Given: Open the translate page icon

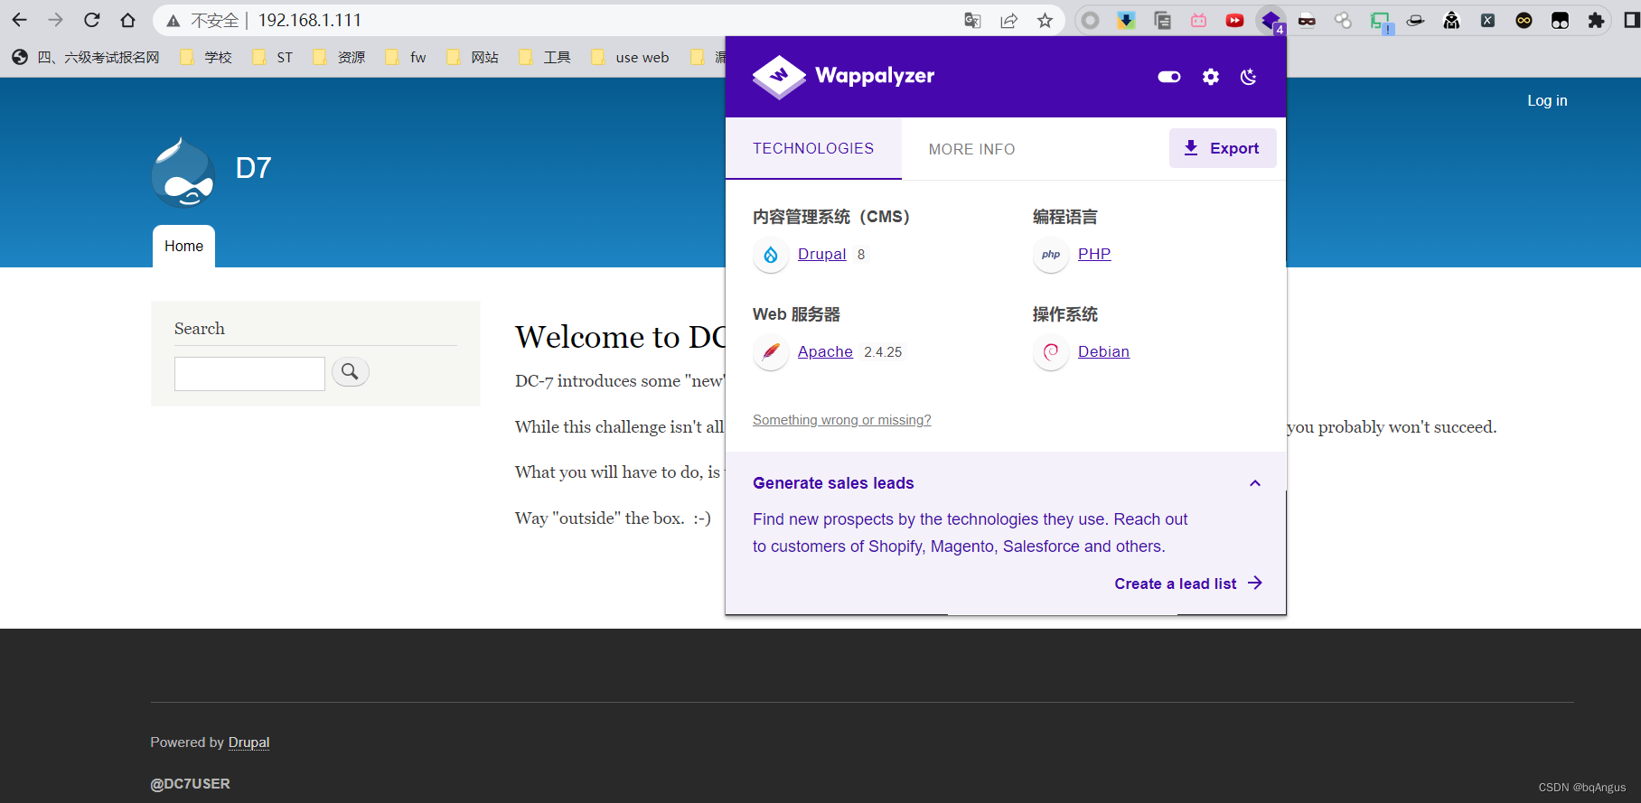Looking at the screenshot, I should pyautogui.click(x=972, y=21).
